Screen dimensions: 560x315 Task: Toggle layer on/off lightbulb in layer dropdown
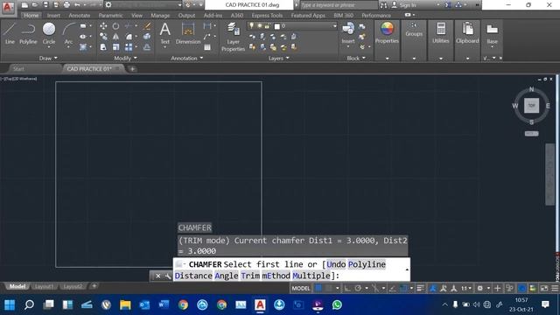251,26
